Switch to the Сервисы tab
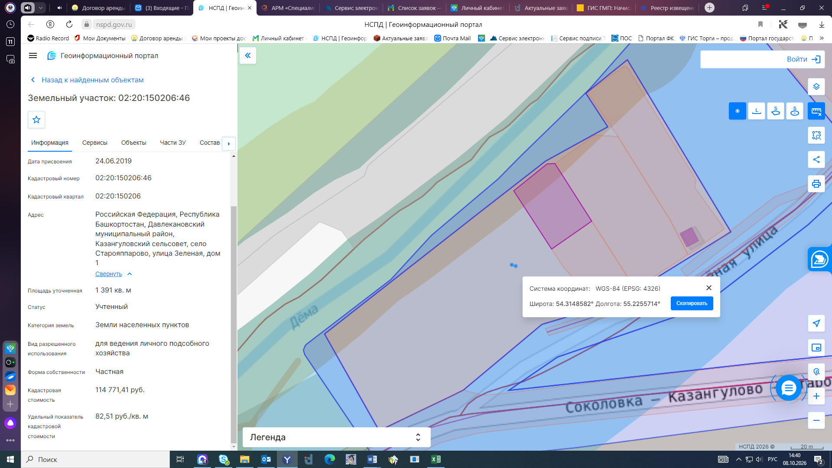The width and height of the screenshot is (832, 468). (x=95, y=143)
